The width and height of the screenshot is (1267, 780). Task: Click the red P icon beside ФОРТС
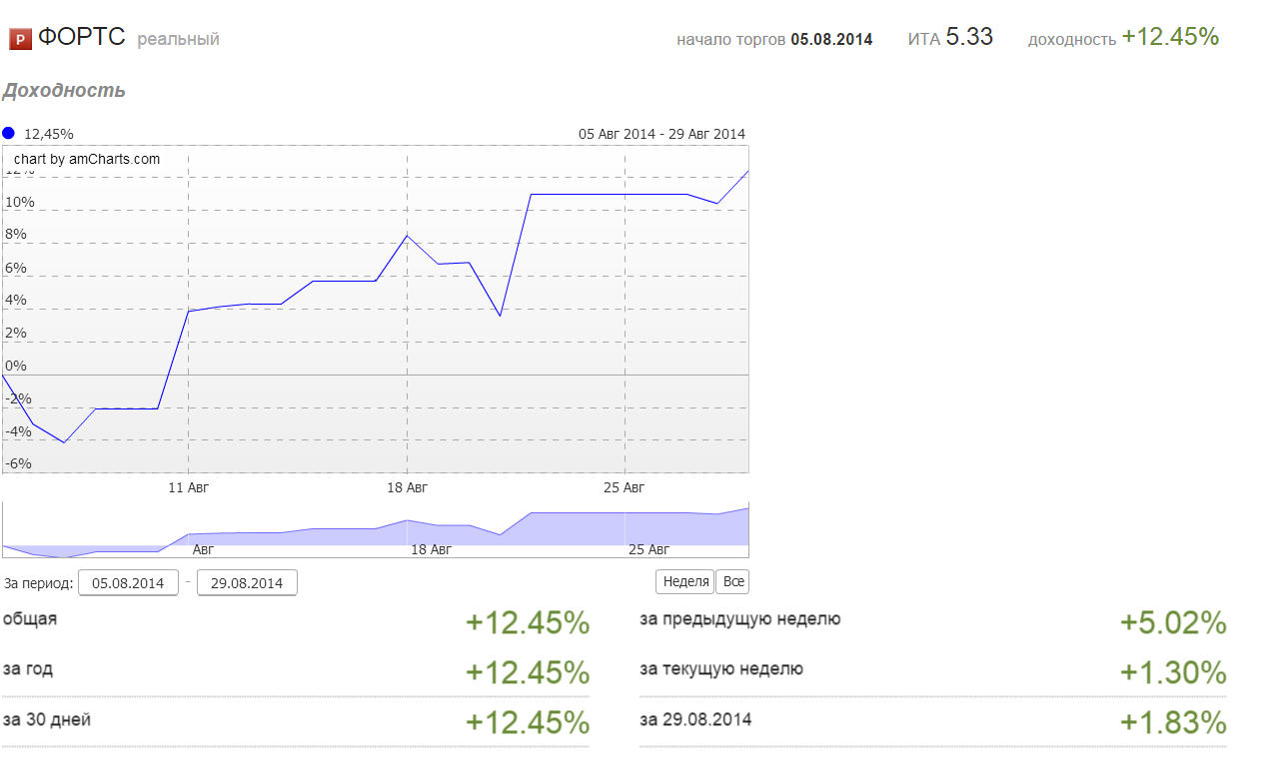(x=20, y=39)
